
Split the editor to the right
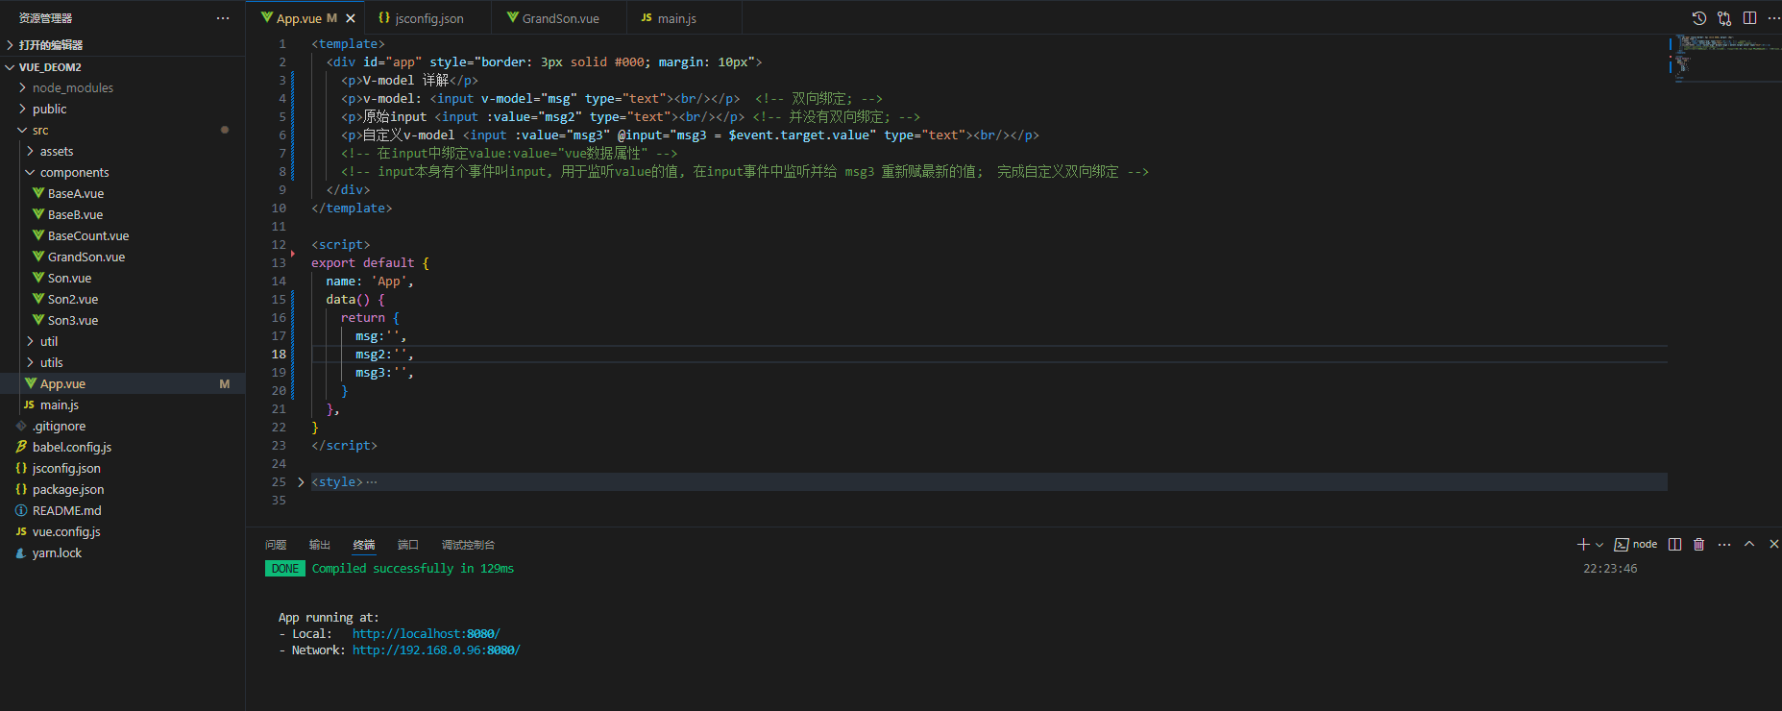tap(1750, 18)
